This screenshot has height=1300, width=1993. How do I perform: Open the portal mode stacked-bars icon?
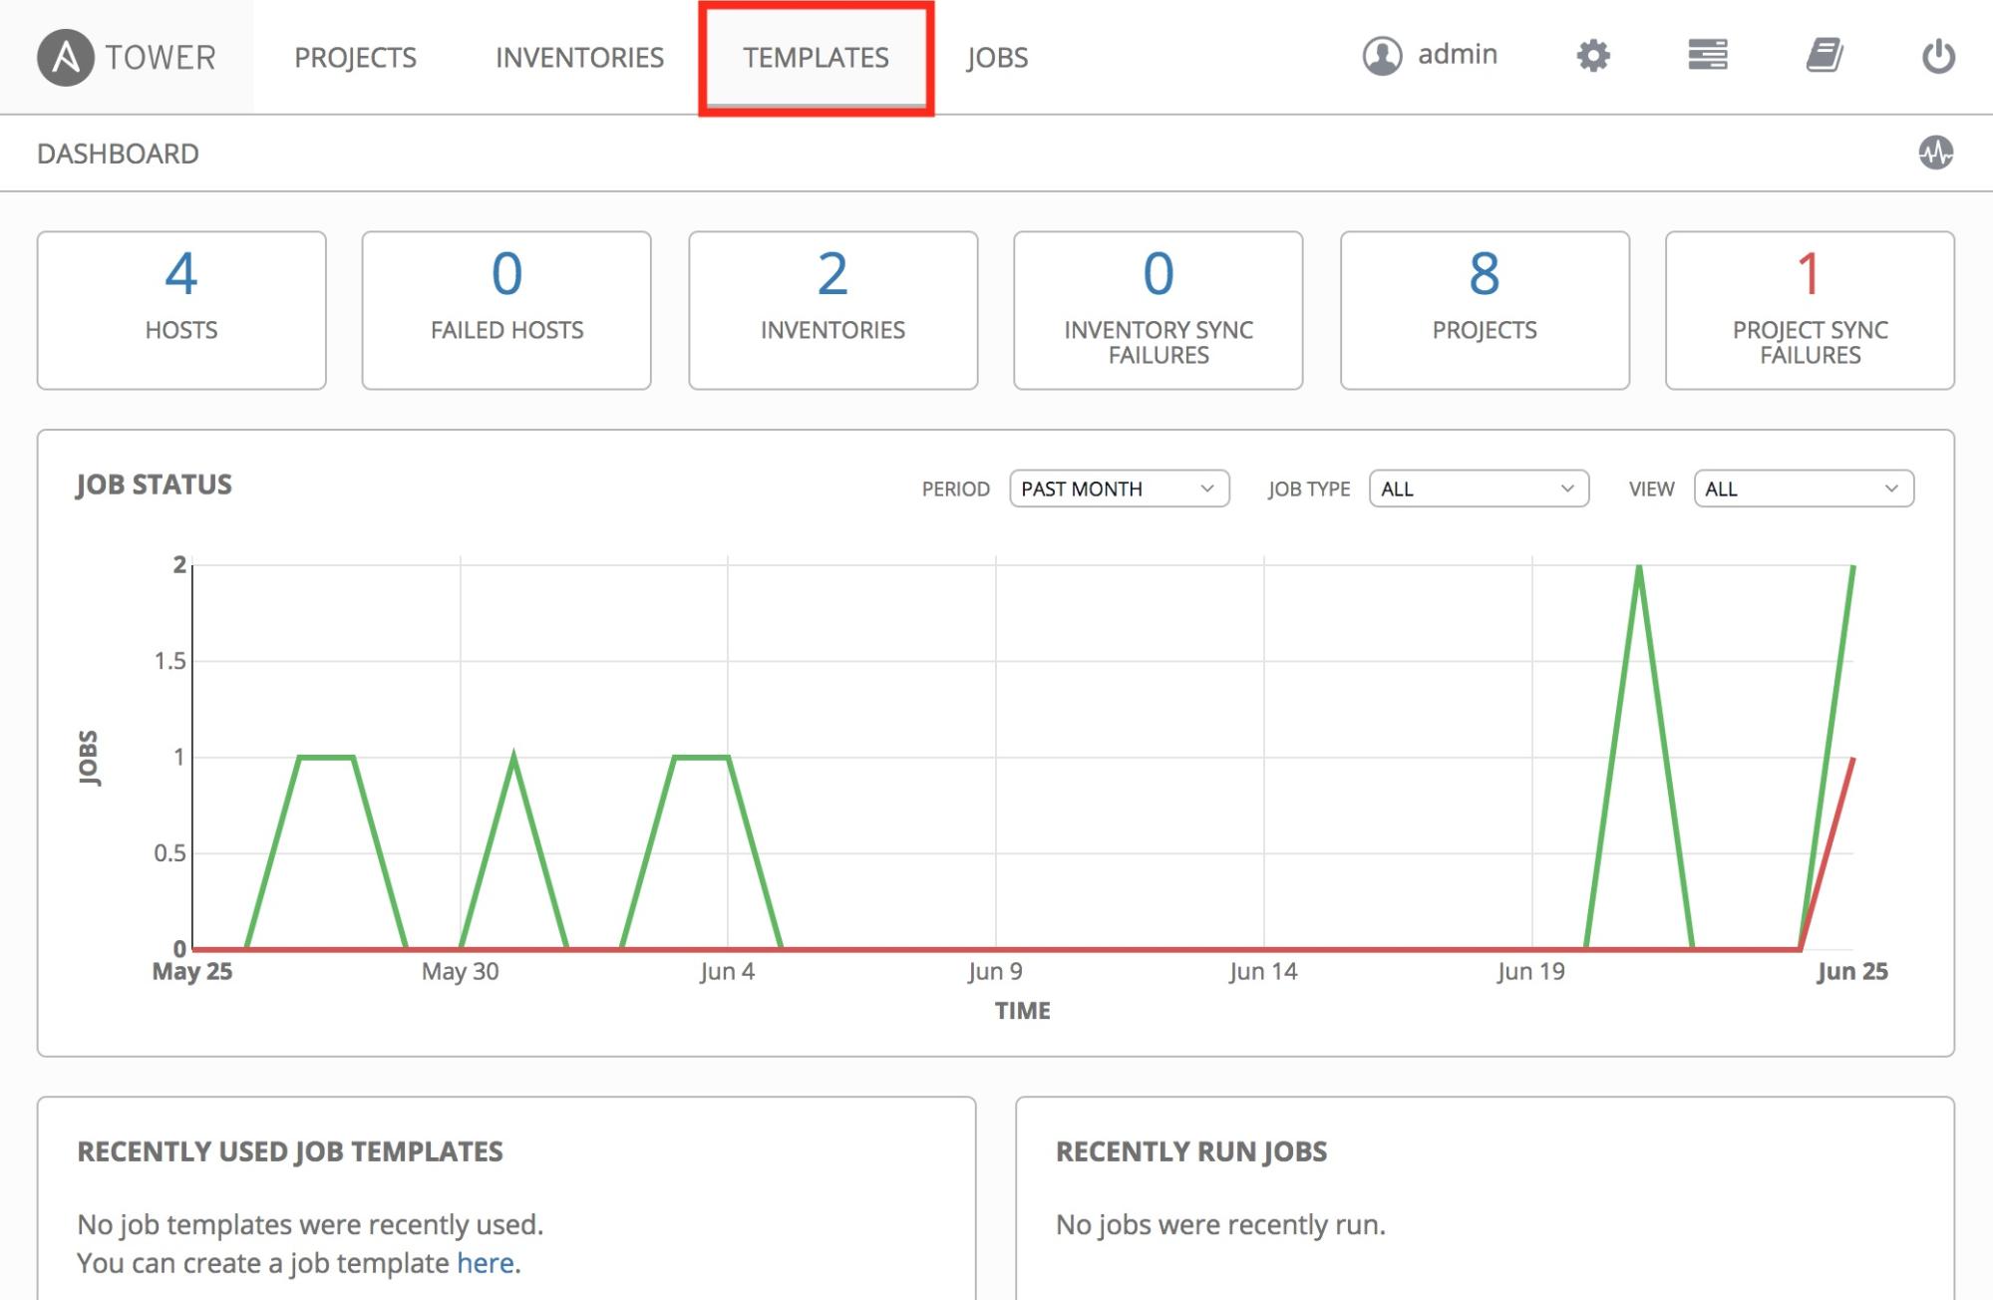1707,55
